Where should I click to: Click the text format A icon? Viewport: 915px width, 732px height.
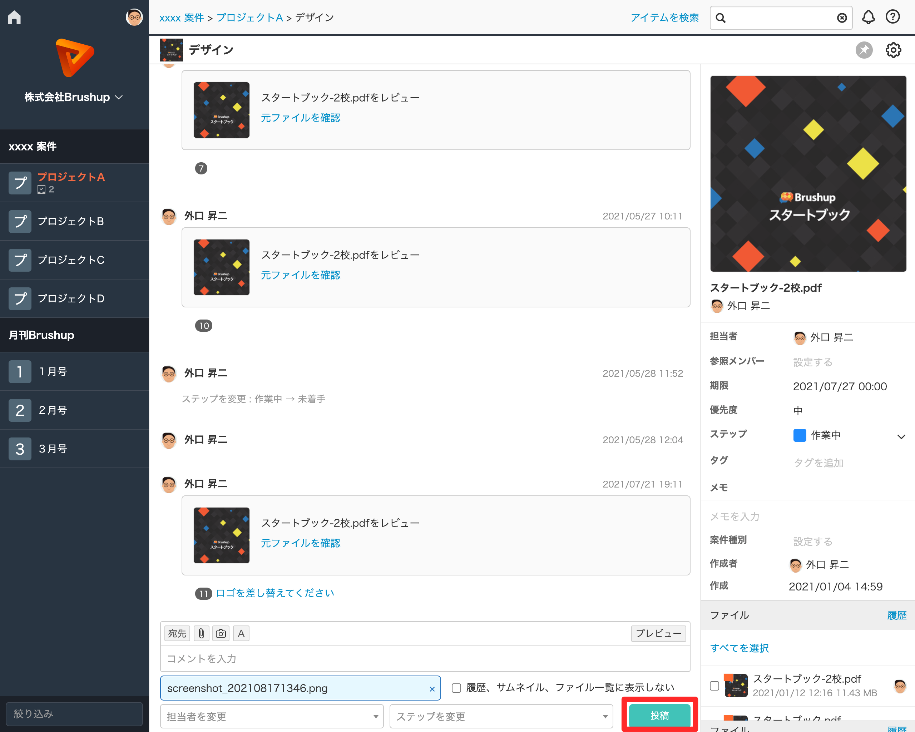pyautogui.click(x=241, y=634)
